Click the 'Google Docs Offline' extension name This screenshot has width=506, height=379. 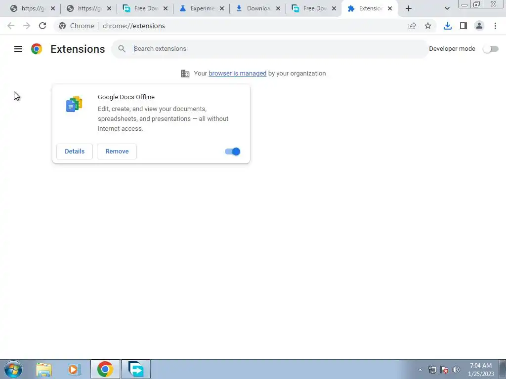pyautogui.click(x=126, y=97)
